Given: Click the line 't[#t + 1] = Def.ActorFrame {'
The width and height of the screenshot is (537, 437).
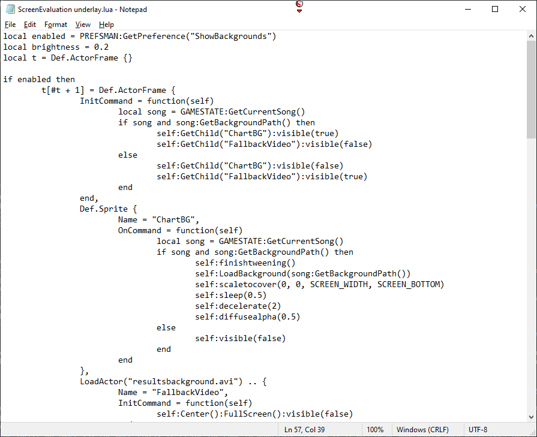Looking at the screenshot, I should tap(109, 91).
